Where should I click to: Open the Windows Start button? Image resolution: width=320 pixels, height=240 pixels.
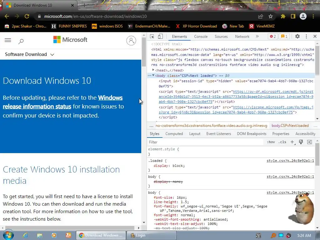(8, 235)
